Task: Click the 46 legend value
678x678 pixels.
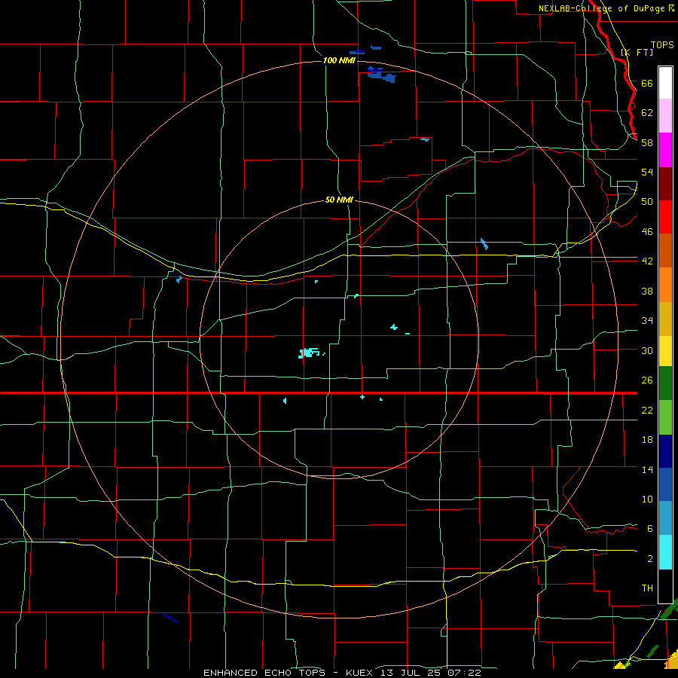Action: 647,231
